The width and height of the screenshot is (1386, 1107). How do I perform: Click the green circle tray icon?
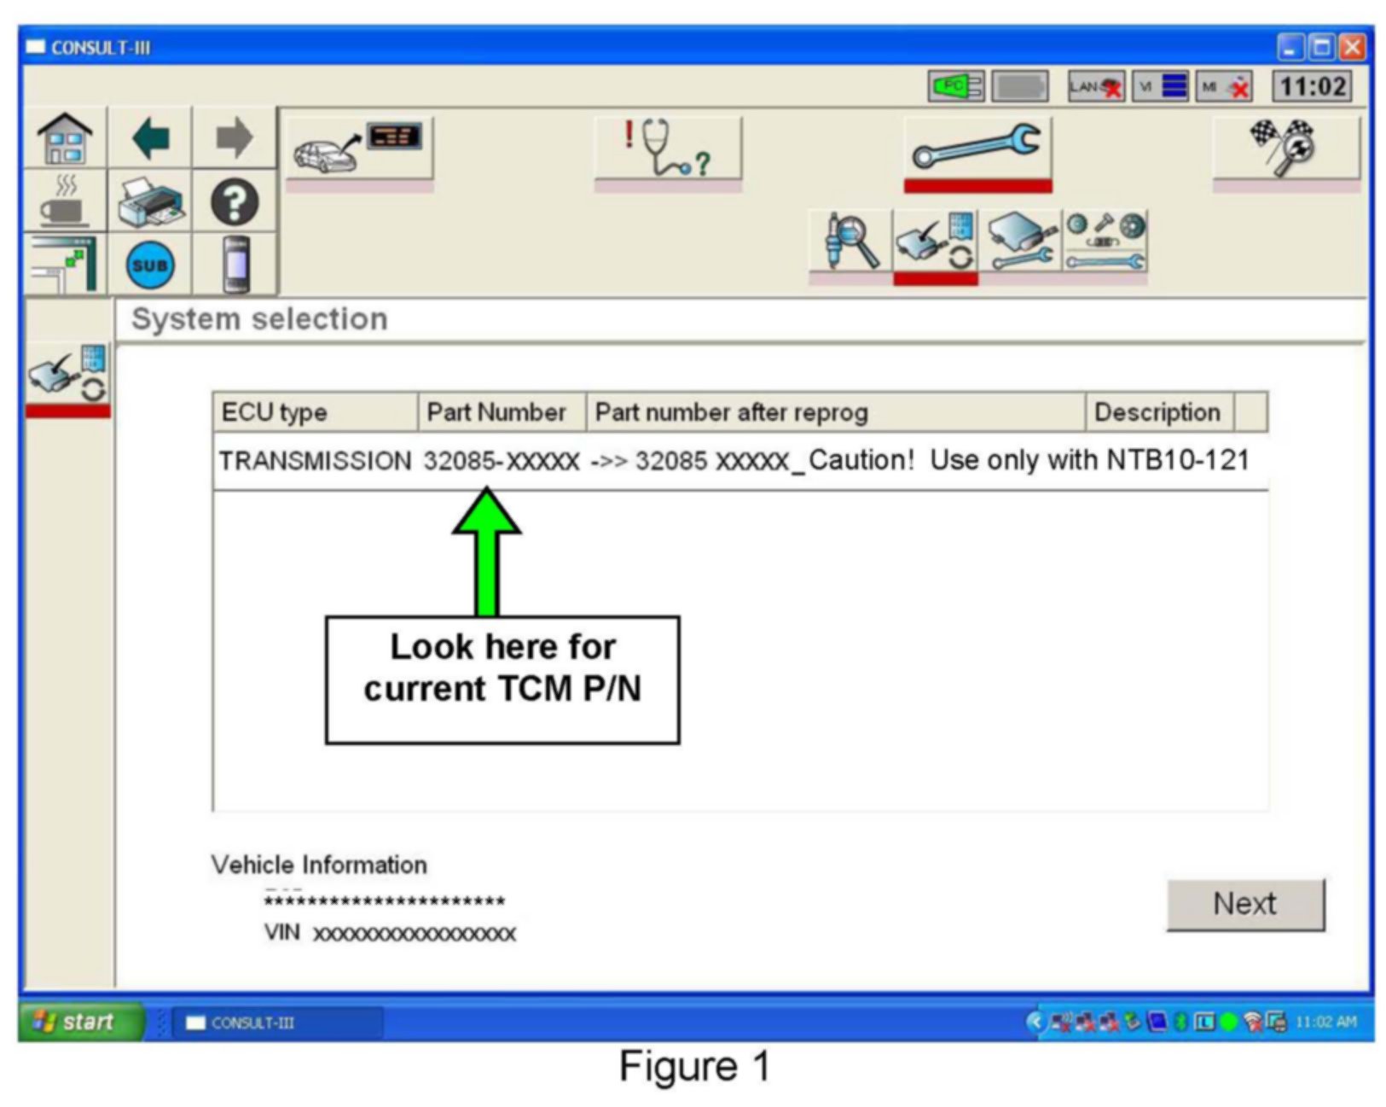[1228, 1022]
